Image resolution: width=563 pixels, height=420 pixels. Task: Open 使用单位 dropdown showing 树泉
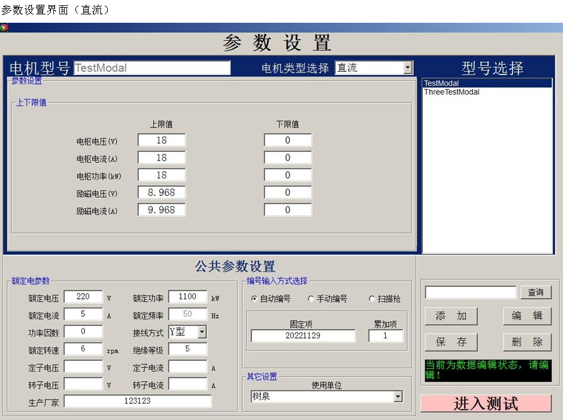pyautogui.click(x=398, y=397)
